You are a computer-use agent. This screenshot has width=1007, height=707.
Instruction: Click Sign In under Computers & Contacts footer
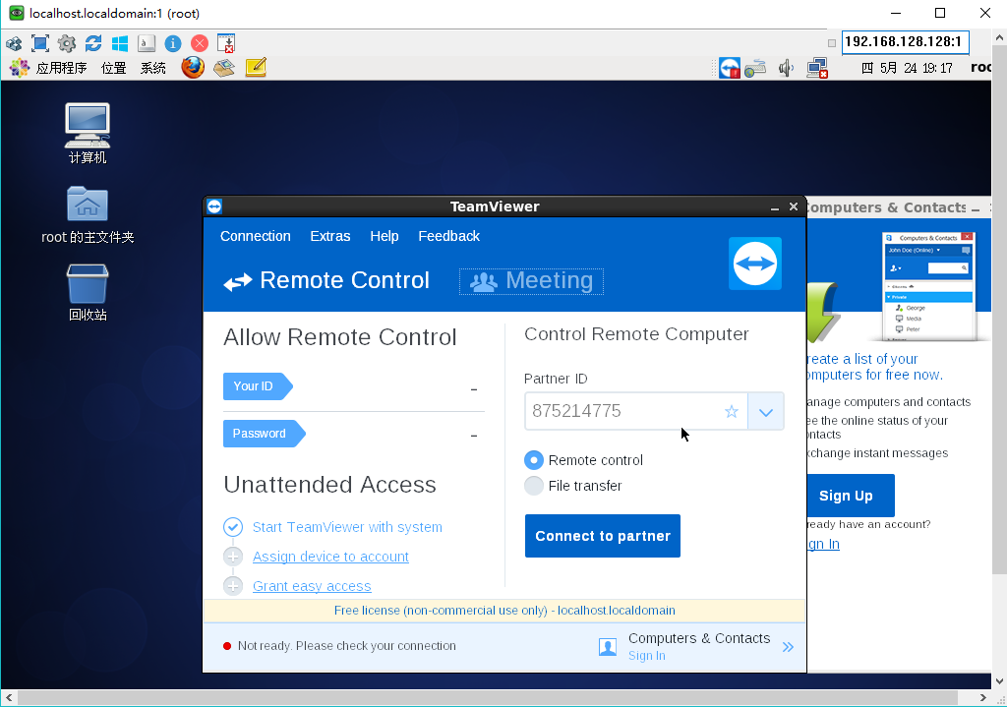click(647, 656)
